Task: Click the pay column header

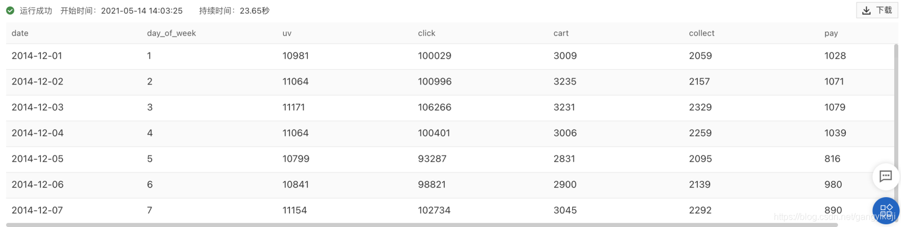Action: (831, 33)
